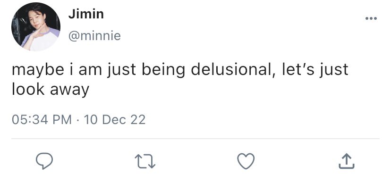The image size is (391, 183).
Task: Click the dot separator between time and date
Action: click(78, 120)
